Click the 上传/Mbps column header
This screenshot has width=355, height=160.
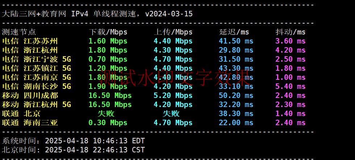pos(173,32)
